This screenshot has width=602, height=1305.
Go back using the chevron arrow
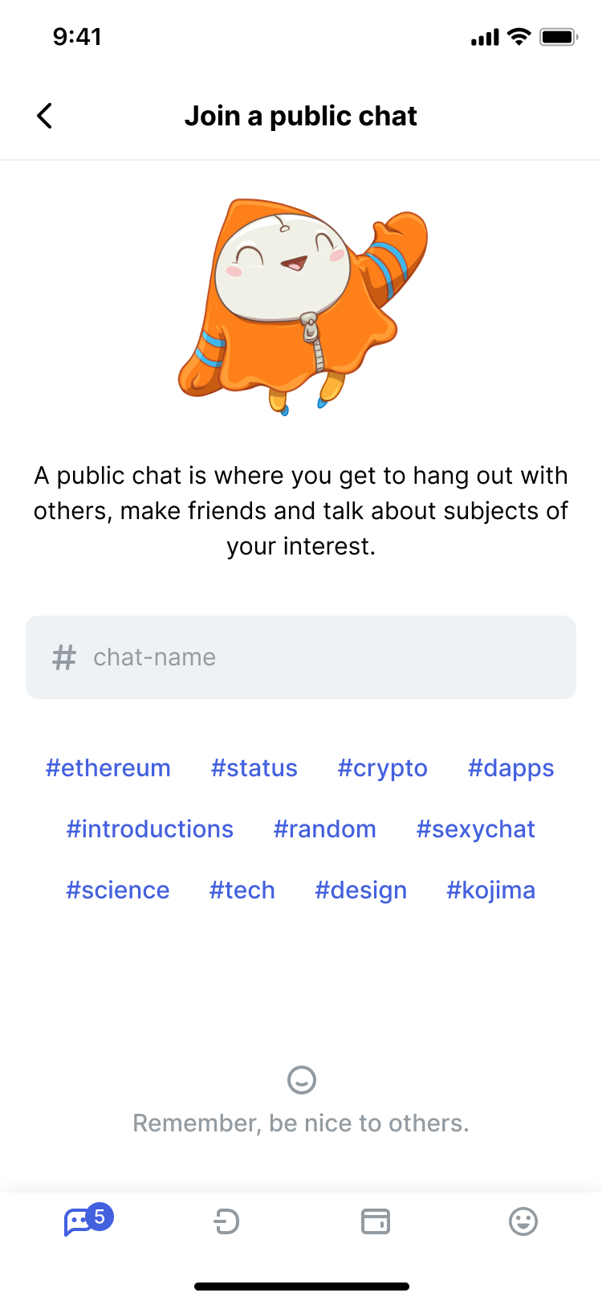(44, 116)
